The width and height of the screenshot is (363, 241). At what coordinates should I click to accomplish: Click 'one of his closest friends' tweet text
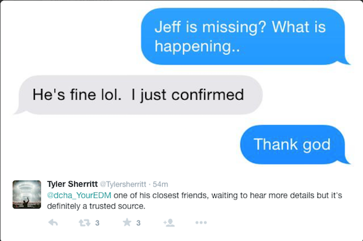coord(162,196)
